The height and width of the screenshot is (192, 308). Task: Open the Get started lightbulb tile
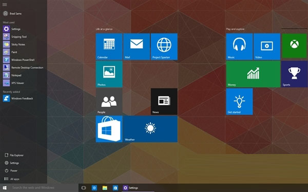tap(239, 102)
